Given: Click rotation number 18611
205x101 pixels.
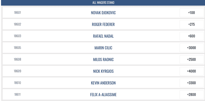Looking at the screenshot, I should pos(17,95).
